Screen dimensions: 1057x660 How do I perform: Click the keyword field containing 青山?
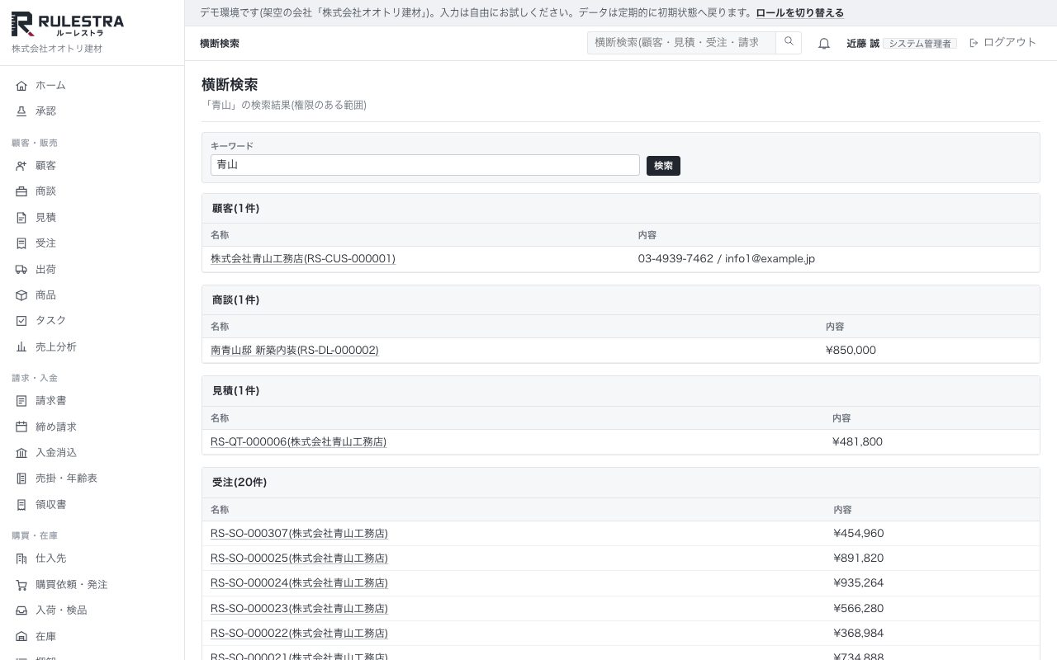point(425,165)
